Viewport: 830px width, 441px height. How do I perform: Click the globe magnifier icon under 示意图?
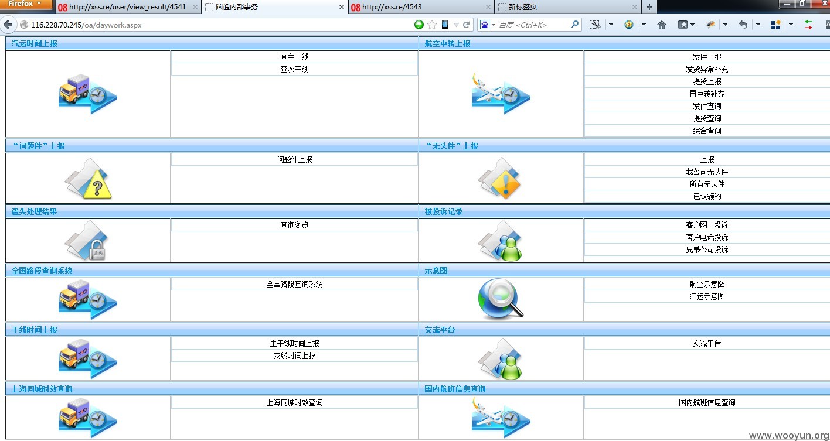[x=500, y=299]
